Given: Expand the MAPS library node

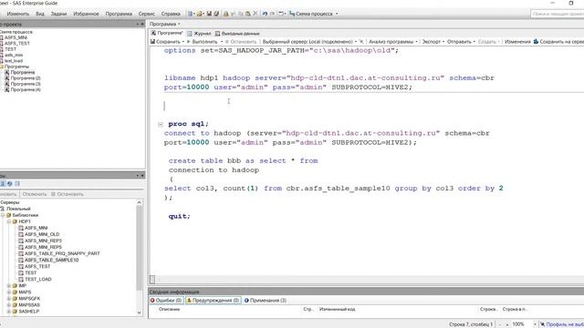Looking at the screenshot, I should coord(9,292).
